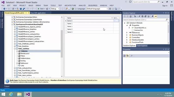Pin the Properties panel
Screen dimensions: 174x97
166,49
